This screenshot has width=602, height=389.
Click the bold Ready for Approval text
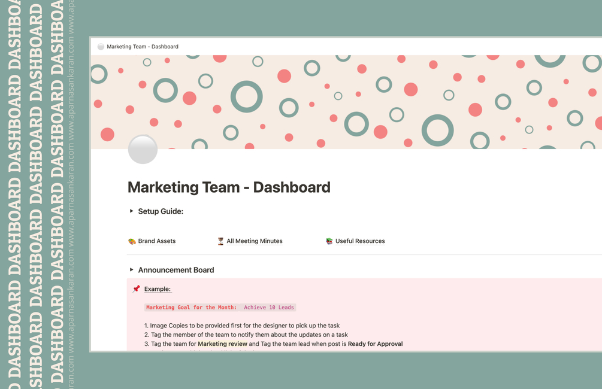click(375, 344)
